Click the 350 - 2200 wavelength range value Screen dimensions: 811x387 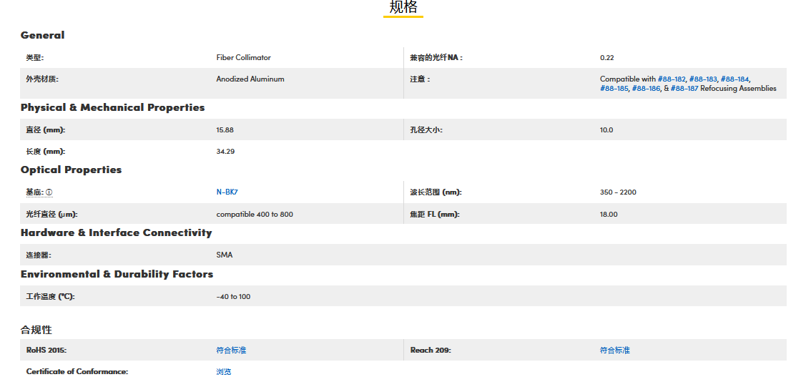coord(618,192)
